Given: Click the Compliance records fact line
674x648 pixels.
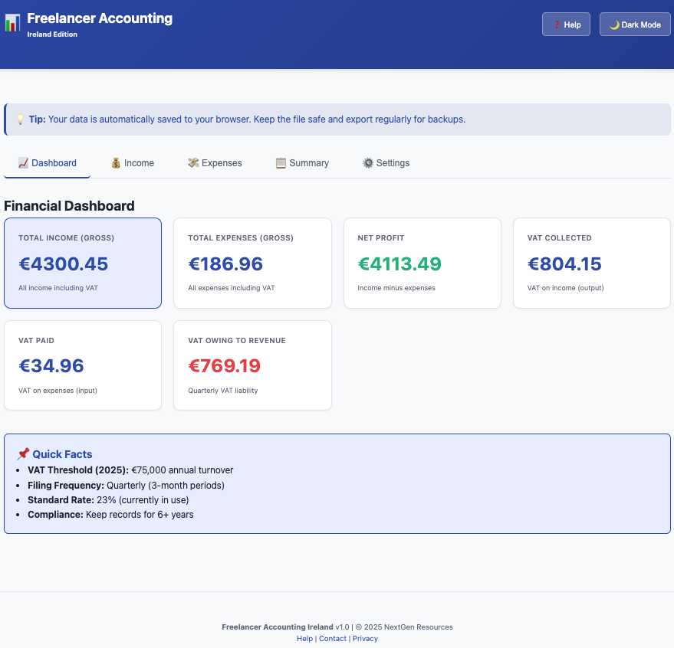Looking at the screenshot, I should [x=110, y=515].
